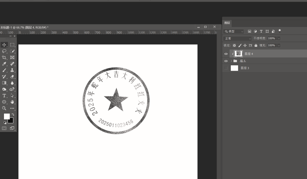Select the History Brush tool

[4, 77]
